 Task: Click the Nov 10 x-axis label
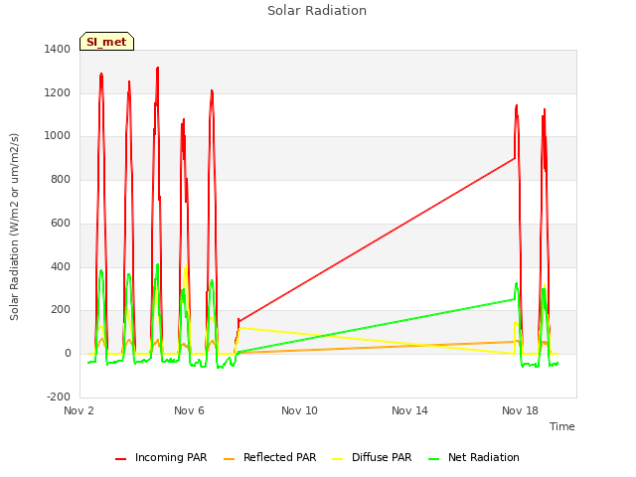[299, 410]
